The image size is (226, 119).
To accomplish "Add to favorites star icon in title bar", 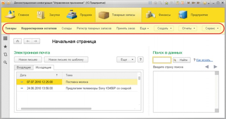I will (167, 3).
